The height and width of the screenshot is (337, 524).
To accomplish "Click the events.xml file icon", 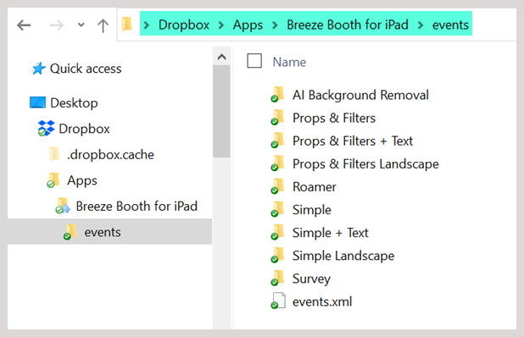I will (278, 301).
